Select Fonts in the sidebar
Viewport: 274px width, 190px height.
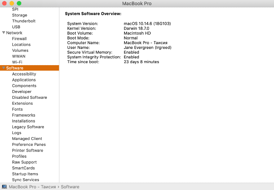(x=17, y=109)
